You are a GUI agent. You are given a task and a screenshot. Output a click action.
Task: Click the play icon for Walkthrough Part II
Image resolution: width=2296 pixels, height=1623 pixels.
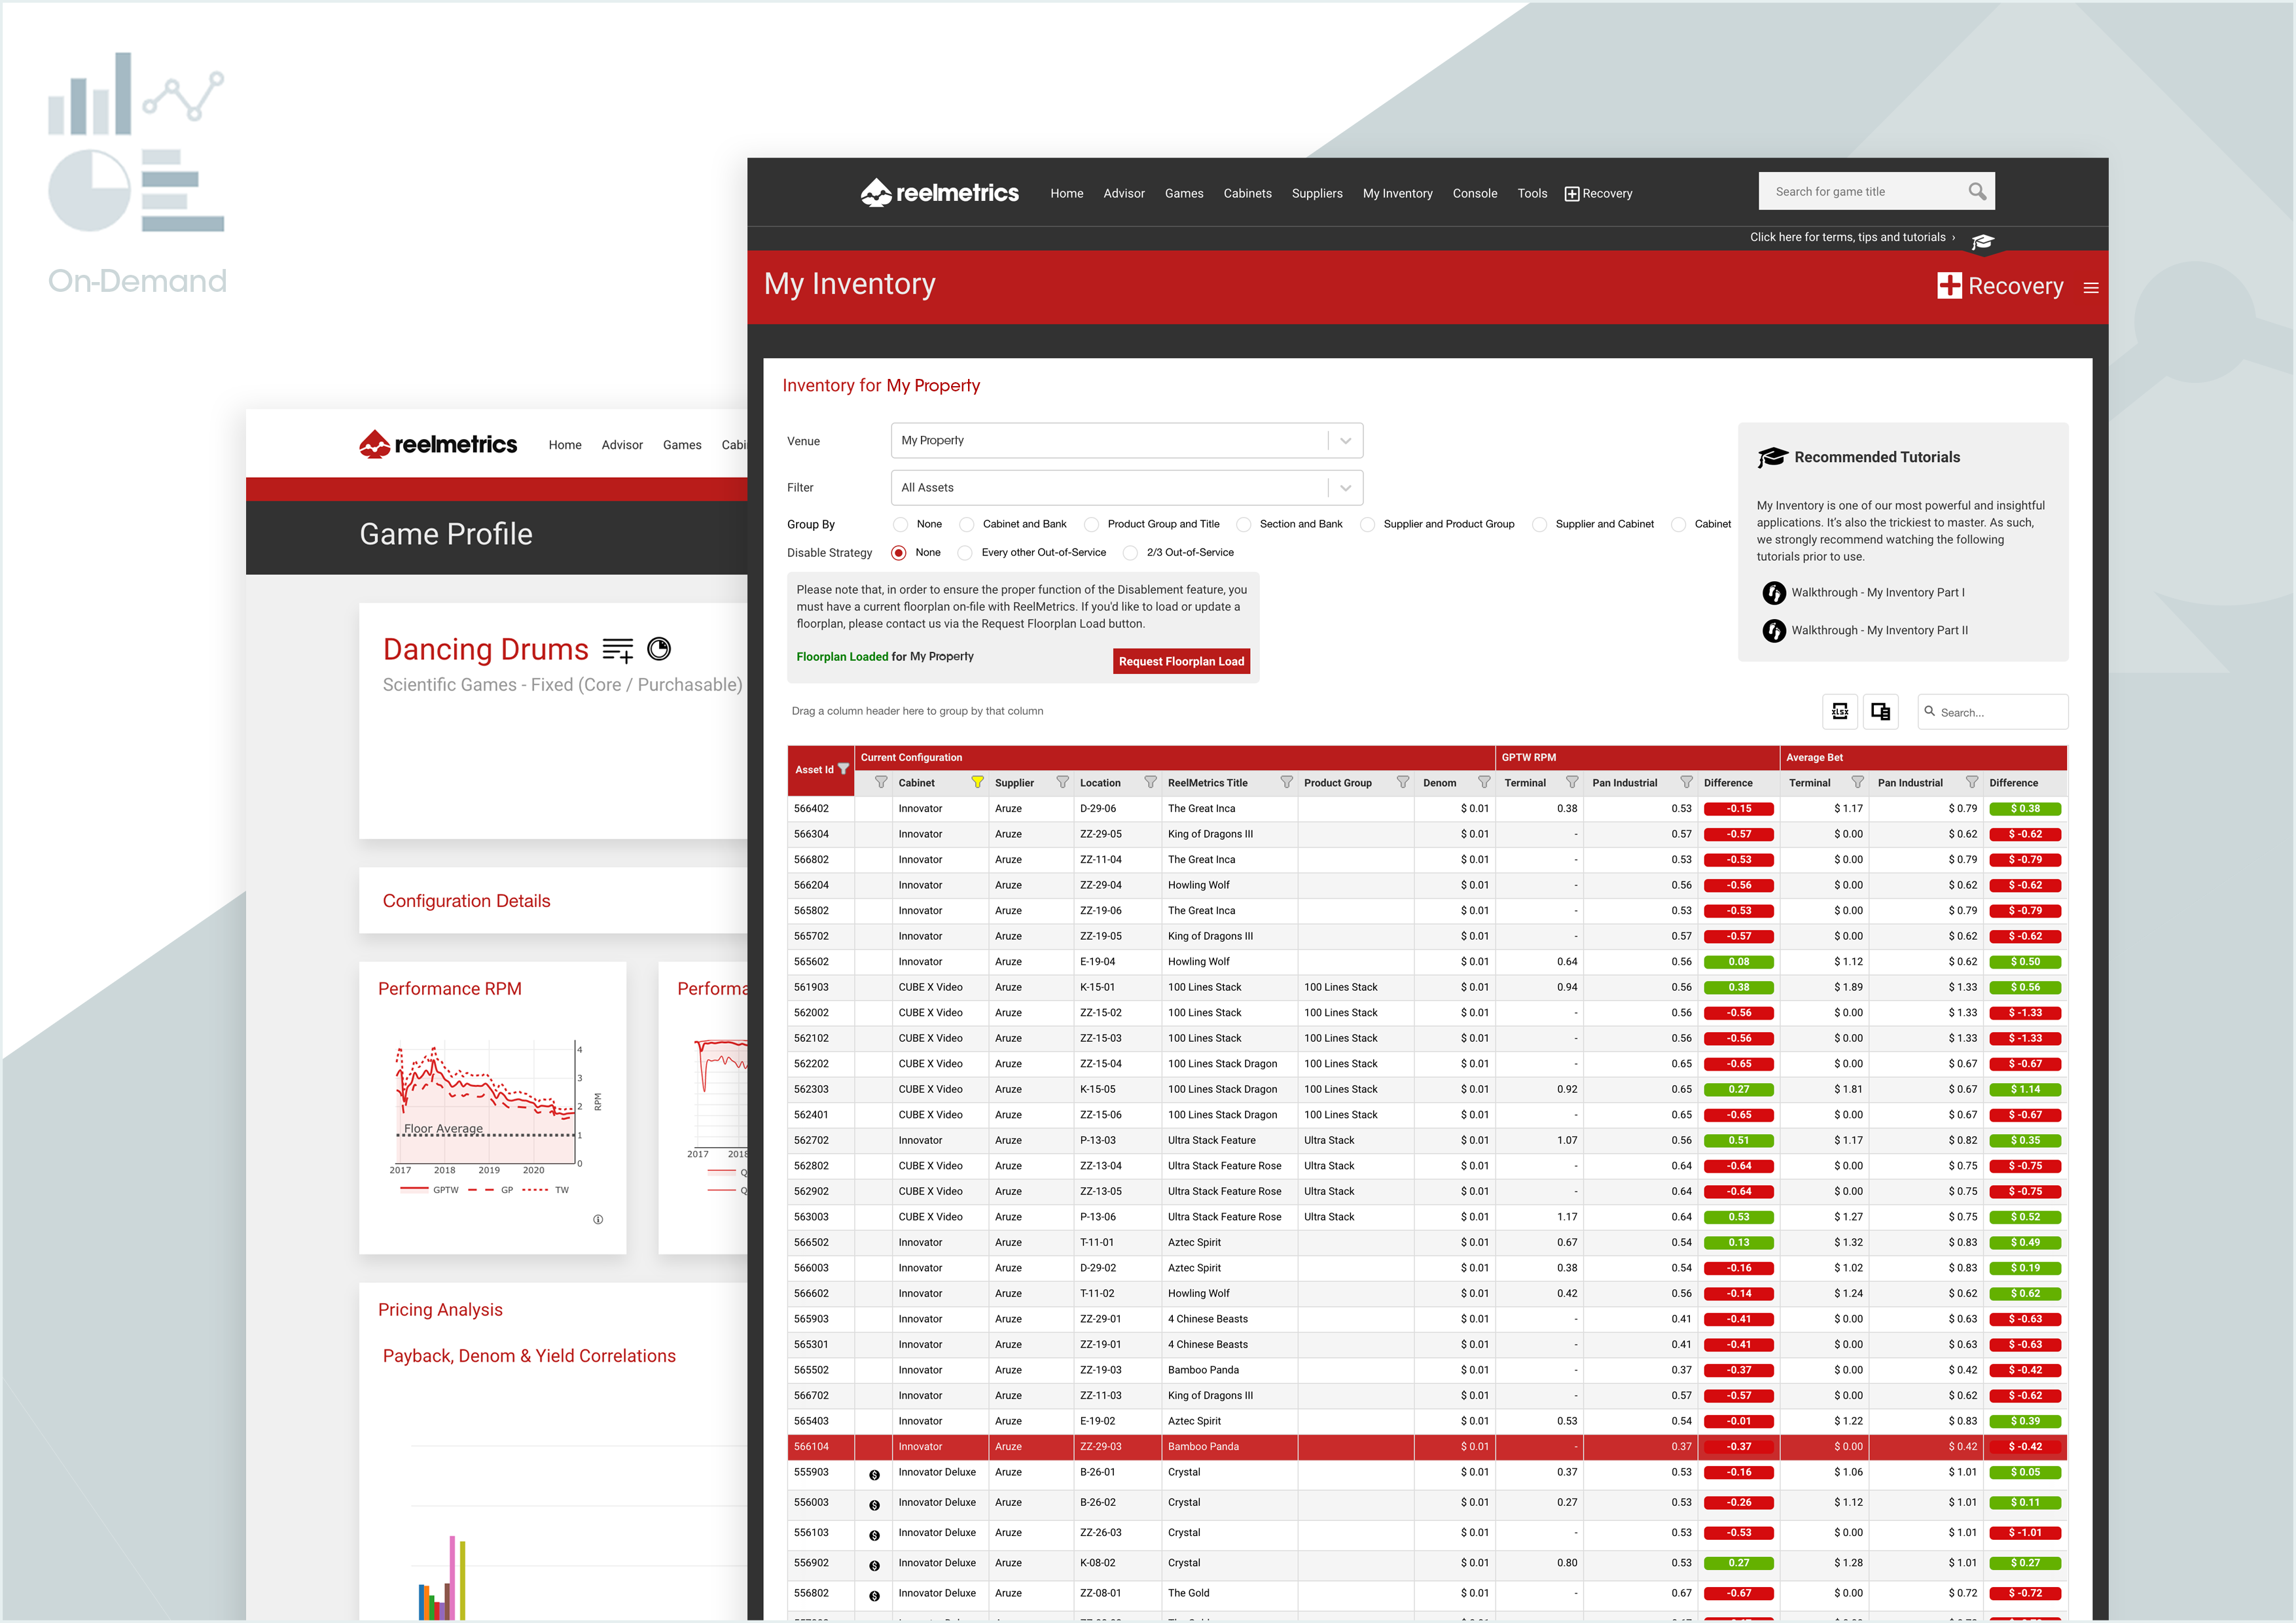tap(1773, 630)
